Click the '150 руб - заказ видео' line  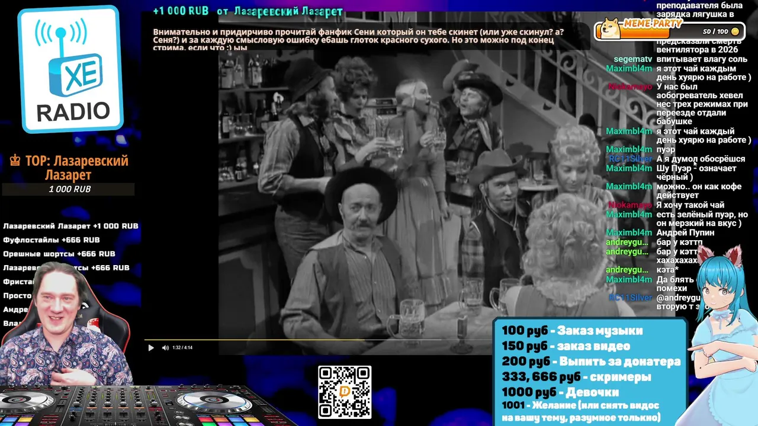click(x=566, y=346)
